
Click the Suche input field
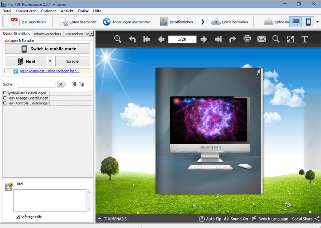(37, 84)
